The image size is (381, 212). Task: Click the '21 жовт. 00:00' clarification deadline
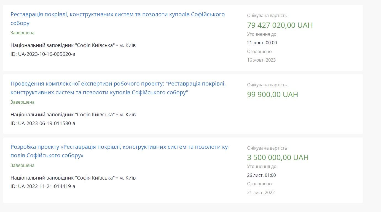pos(262,43)
